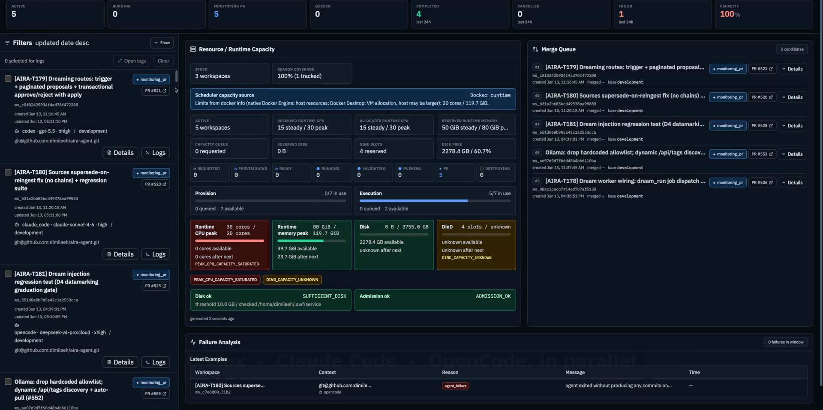Click monitoring_pr badge on merge queue item #5

pos(728,183)
